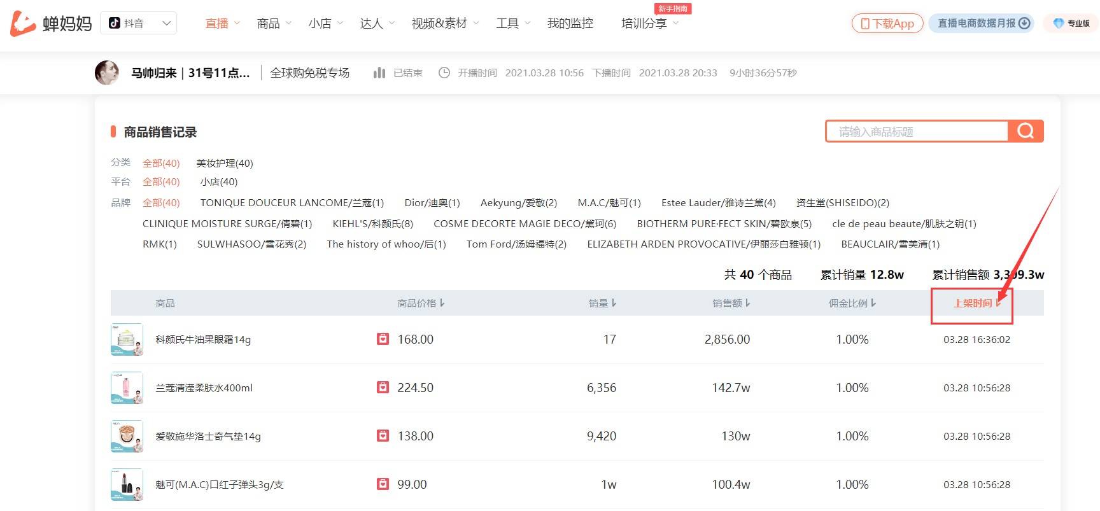Select category 全部(40) in 分类
Viewport: 1100px width, 511px height.
pos(161,164)
